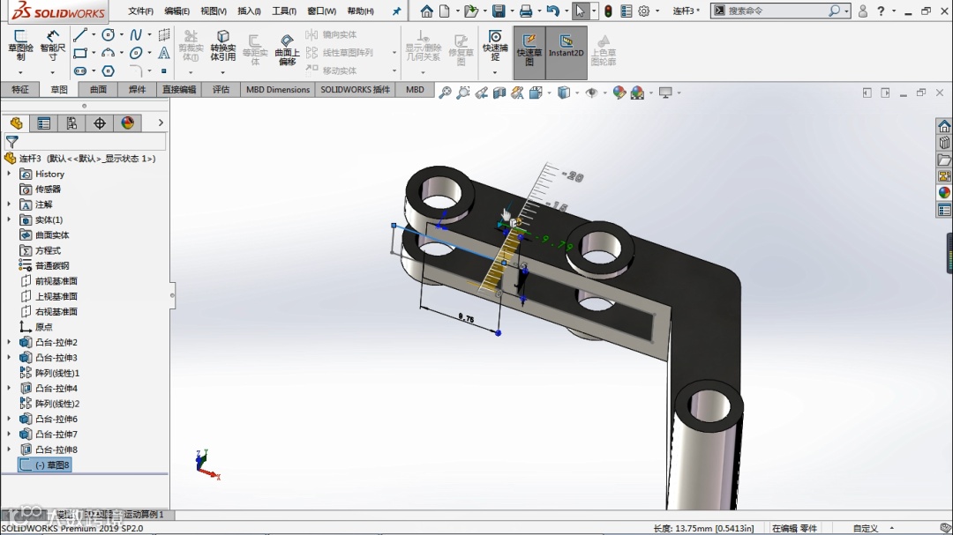This screenshot has width=953, height=535.
Task: Select 阵列(线性)1 in feature tree
Action: (49, 373)
